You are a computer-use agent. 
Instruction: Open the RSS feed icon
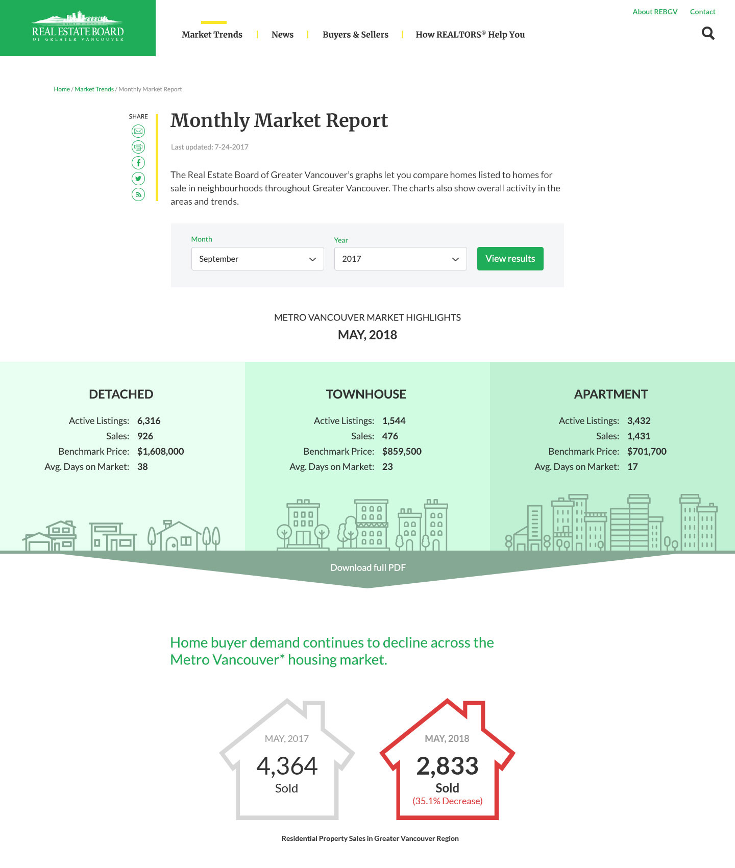(x=138, y=194)
